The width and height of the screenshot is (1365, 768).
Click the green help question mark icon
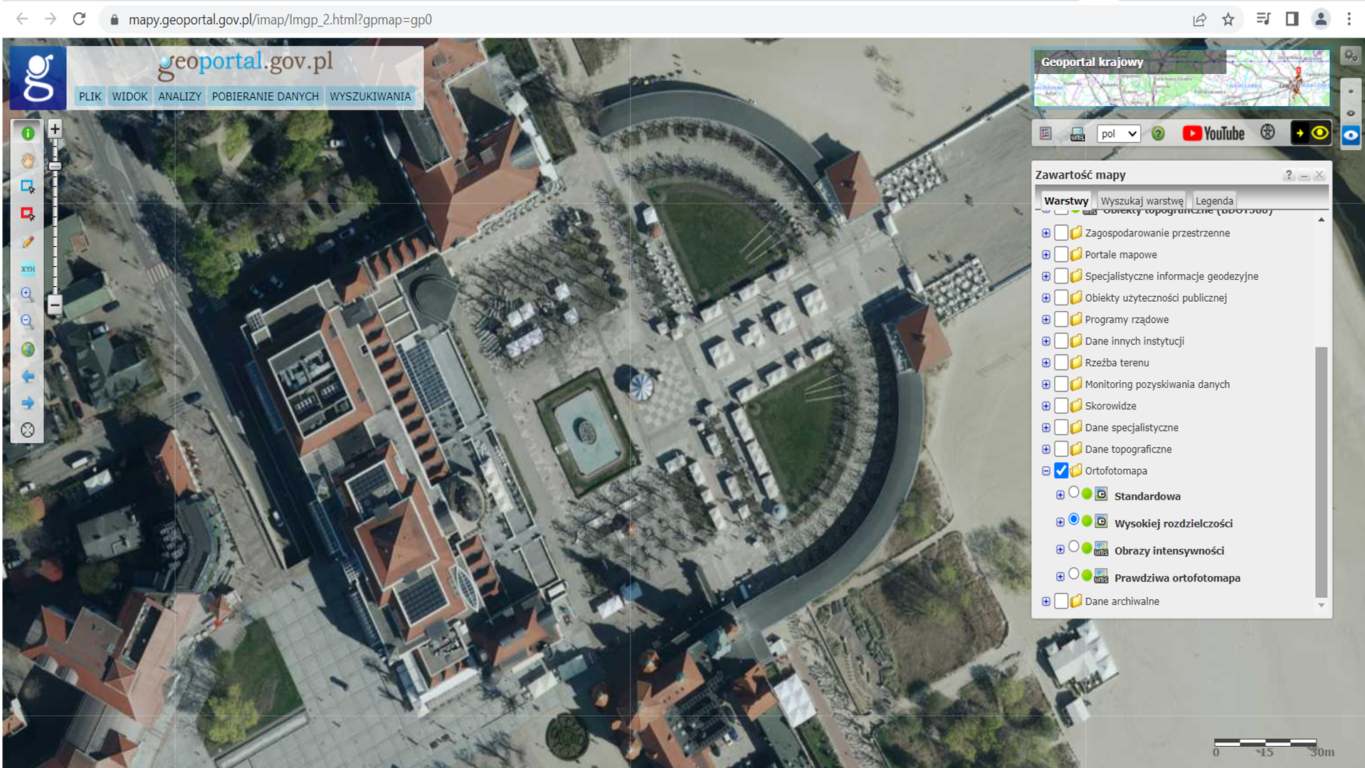tap(1158, 134)
